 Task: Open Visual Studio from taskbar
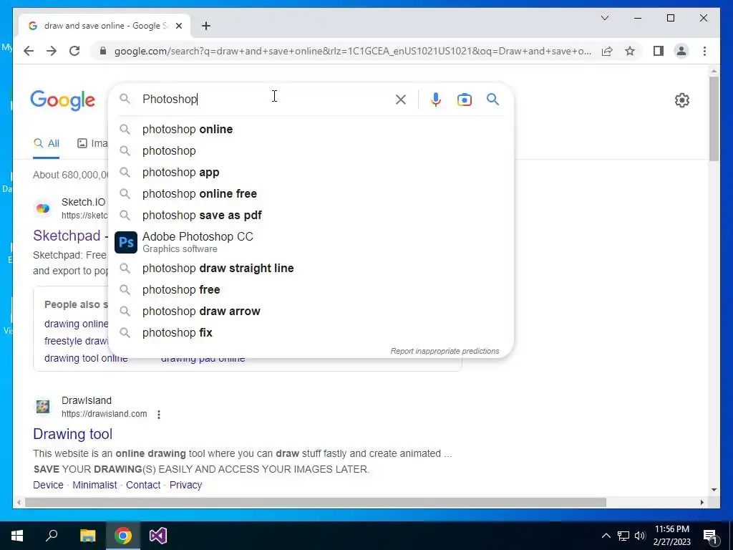(x=158, y=536)
